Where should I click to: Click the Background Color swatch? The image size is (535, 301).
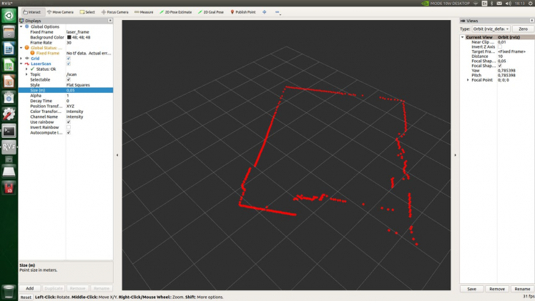pyautogui.click(x=69, y=37)
